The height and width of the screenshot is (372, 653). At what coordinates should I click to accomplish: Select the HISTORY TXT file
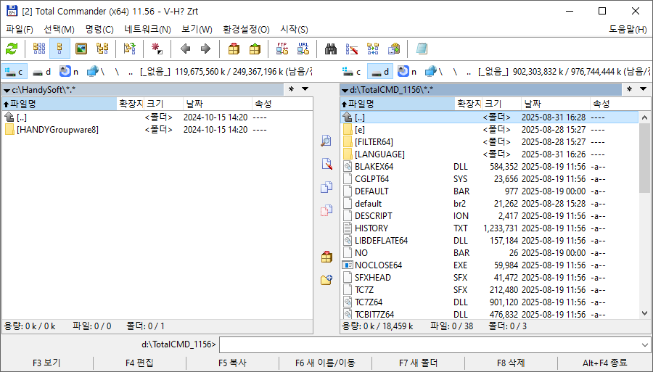[371, 228]
